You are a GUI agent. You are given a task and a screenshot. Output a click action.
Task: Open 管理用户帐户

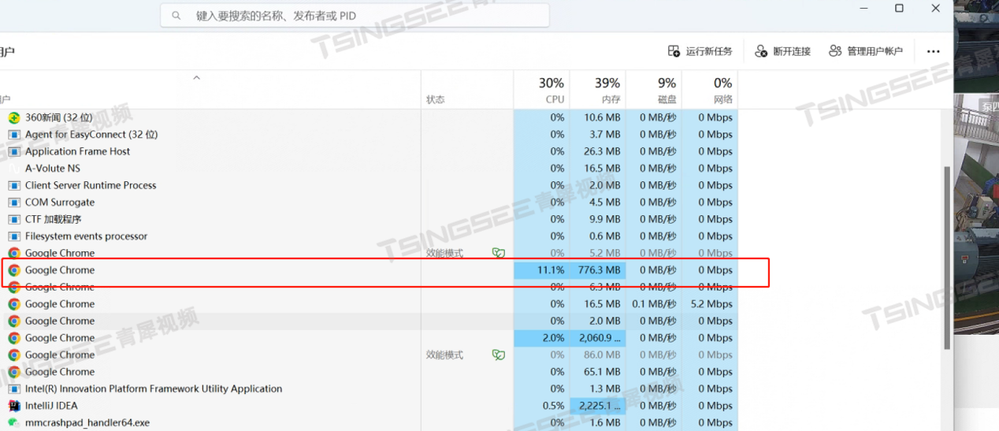(x=866, y=51)
